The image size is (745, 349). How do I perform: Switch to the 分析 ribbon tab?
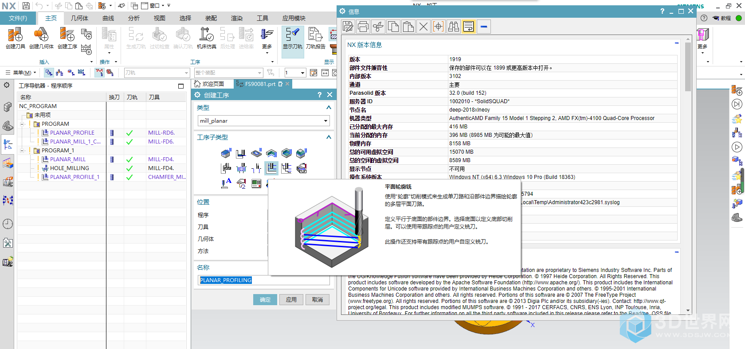134,18
